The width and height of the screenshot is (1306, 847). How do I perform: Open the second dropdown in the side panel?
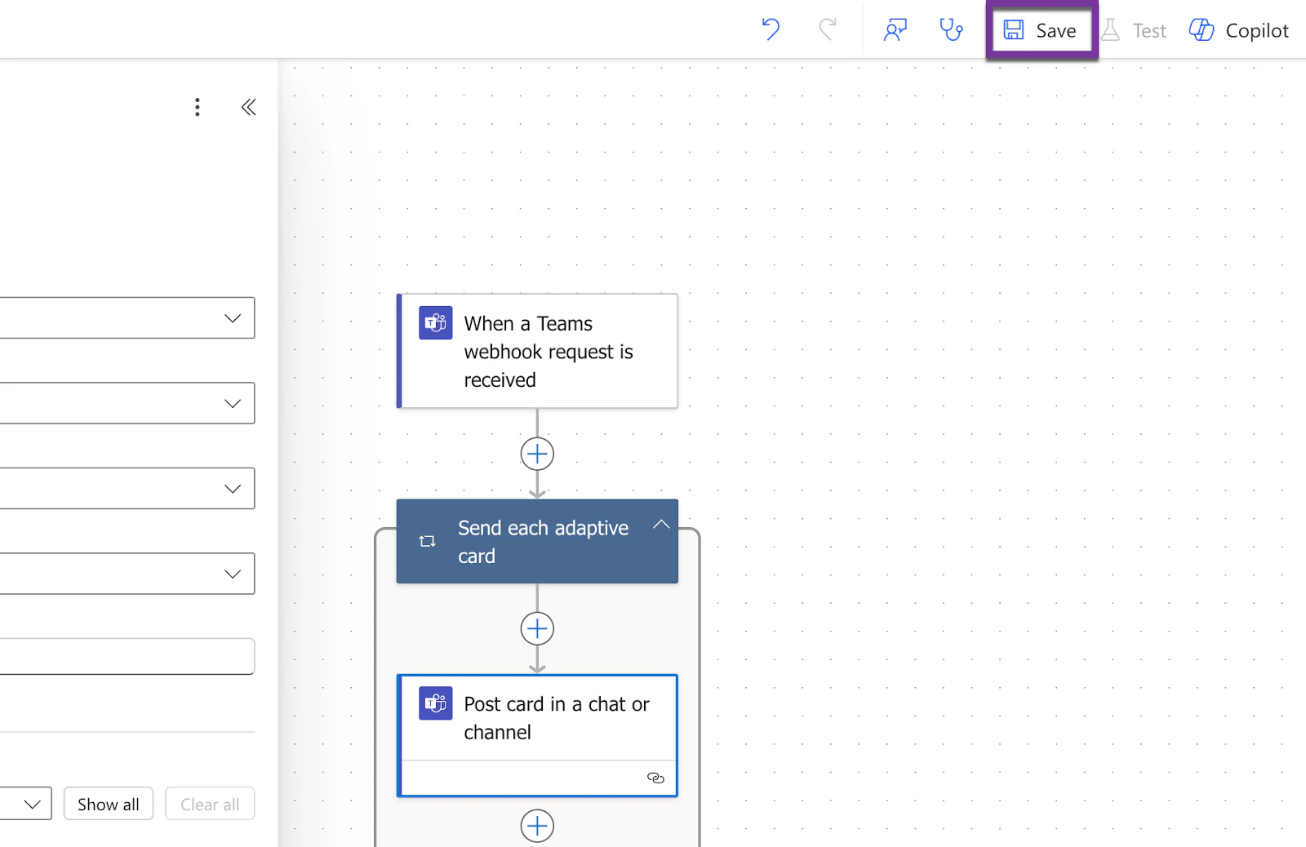pyautogui.click(x=127, y=403)
